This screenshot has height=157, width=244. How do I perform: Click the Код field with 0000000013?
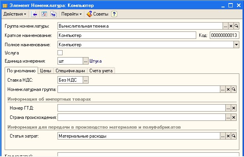tap(225, 35)
